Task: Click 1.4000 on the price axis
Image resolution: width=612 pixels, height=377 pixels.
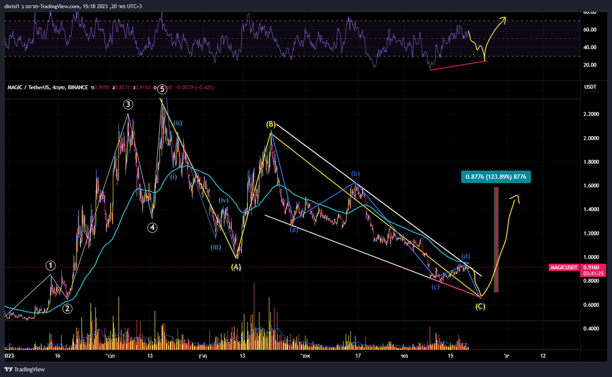Action: click(x=592, y=209)
